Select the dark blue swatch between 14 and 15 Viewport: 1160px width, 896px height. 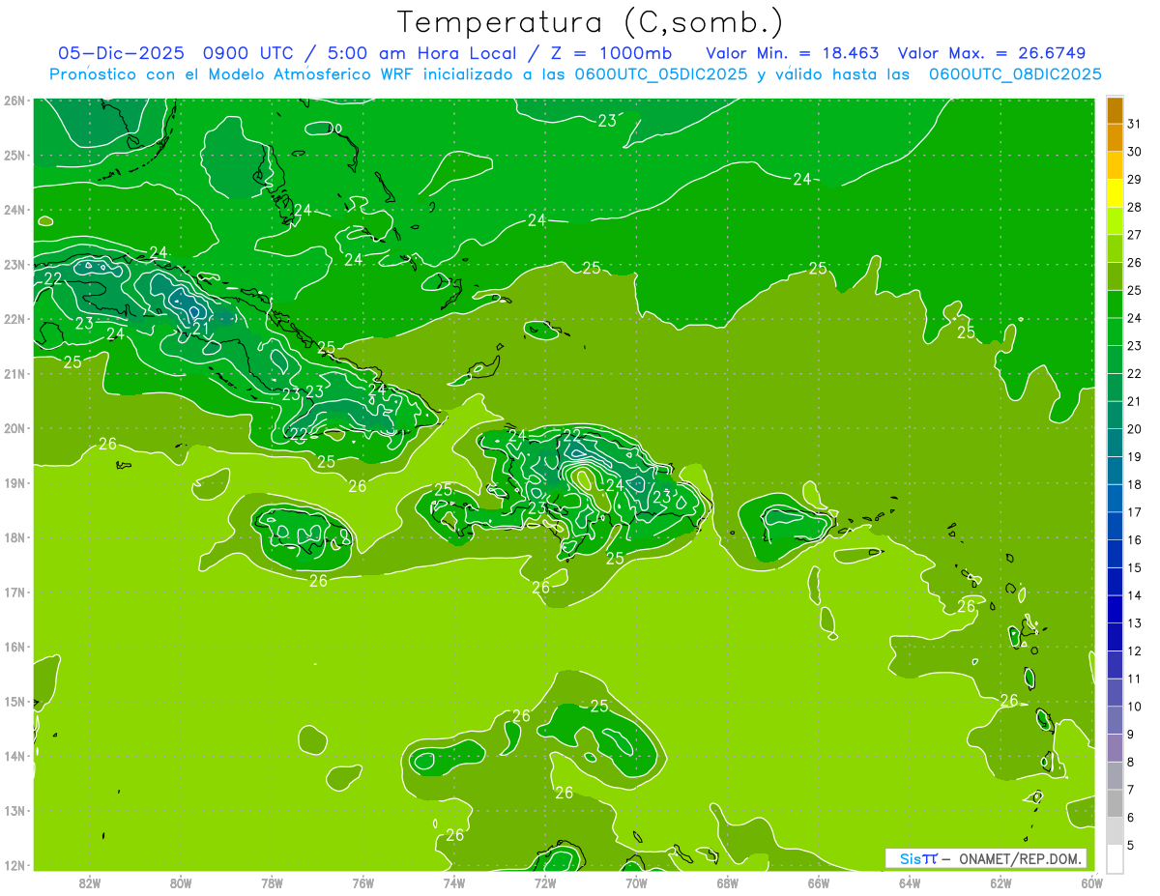(x=1115, y=581)
